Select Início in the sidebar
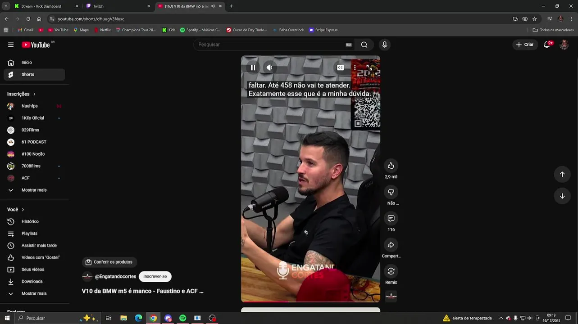This screenshot has width=578, height=324. point(34,63)
